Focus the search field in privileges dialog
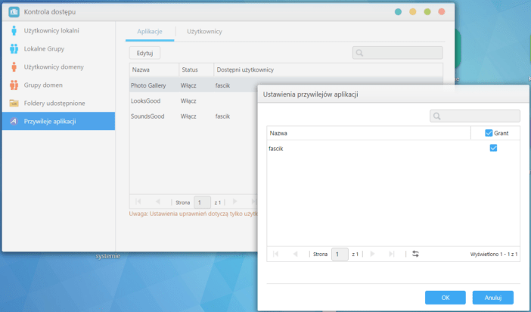Viewport: 531px width, 312px height. coord(475,116)
